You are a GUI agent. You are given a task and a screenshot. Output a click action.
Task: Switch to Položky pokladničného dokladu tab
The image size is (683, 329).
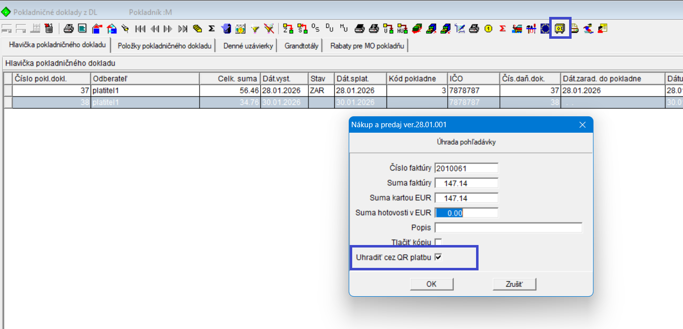(165, 46)
